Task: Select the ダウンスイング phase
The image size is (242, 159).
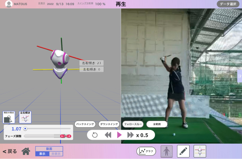Action: point(109,124)
